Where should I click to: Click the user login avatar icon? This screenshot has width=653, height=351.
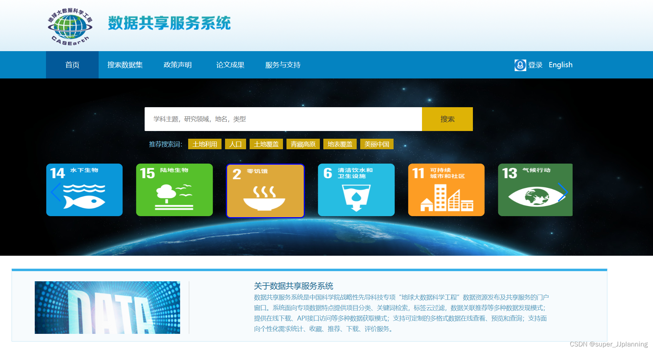click(520, 65)
